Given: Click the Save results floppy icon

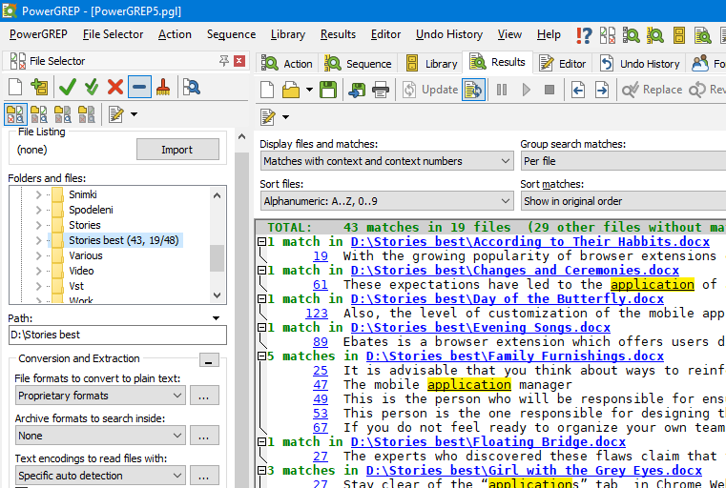Looking at the screenshot, I should point(328,90).
